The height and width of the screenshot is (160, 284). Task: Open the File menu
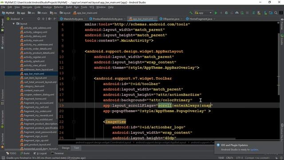[3, 7]
